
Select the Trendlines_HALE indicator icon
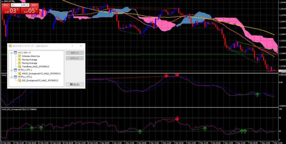coord(19,67)
